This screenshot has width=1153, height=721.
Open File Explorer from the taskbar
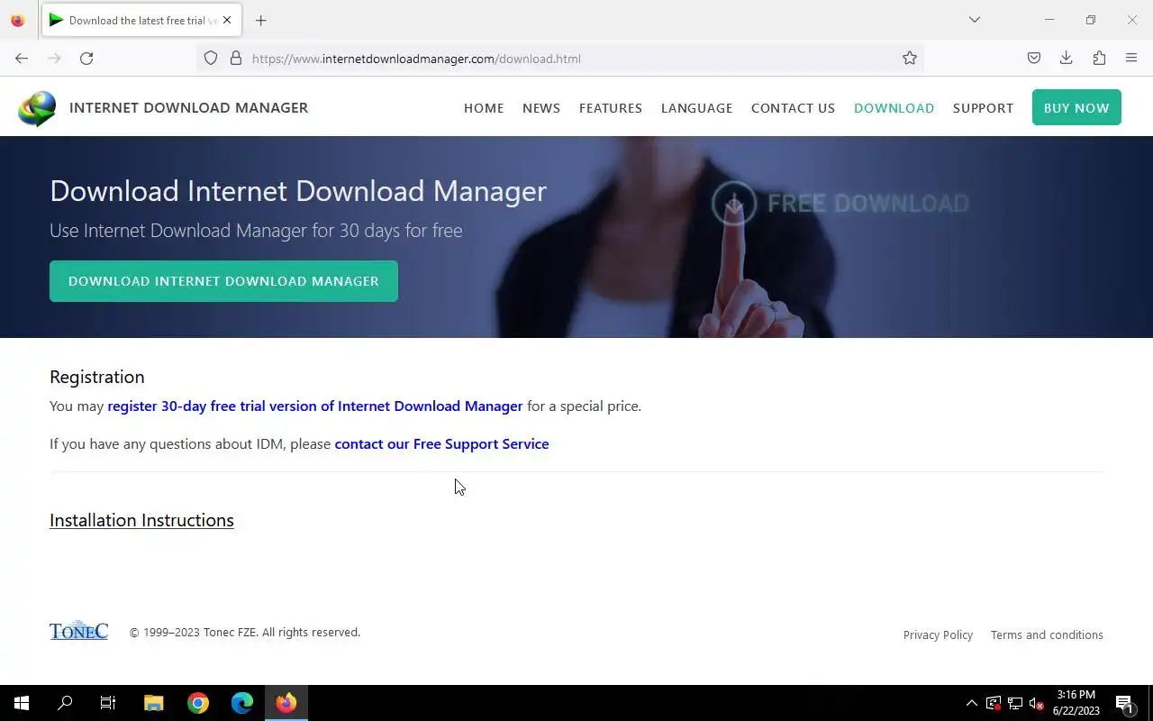coord(153,703)
